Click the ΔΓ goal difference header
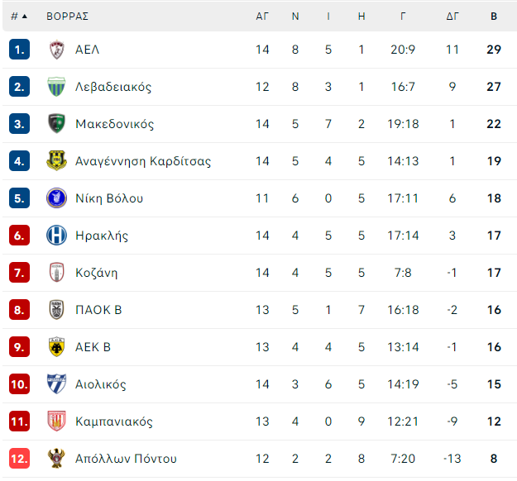 click(x=452, y=17)
